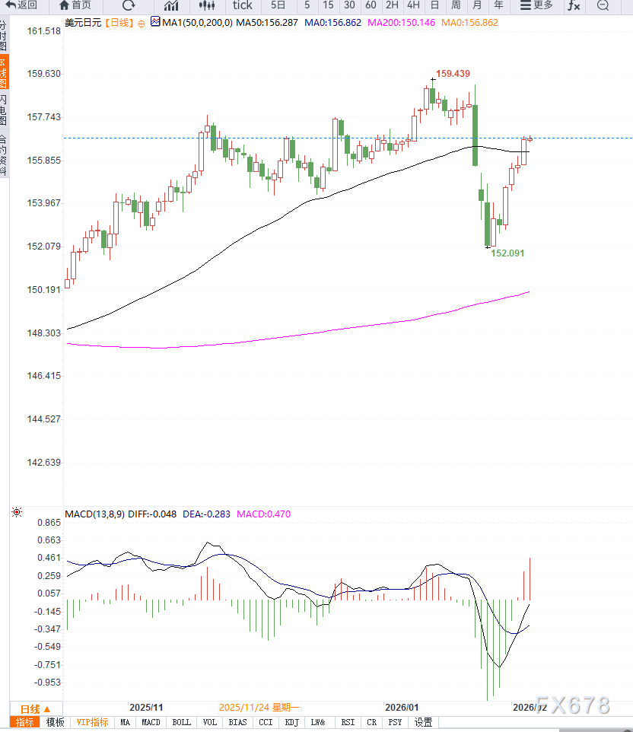Select the 5日 five-day view
This screenshot has height=732, width=633.
278,5
